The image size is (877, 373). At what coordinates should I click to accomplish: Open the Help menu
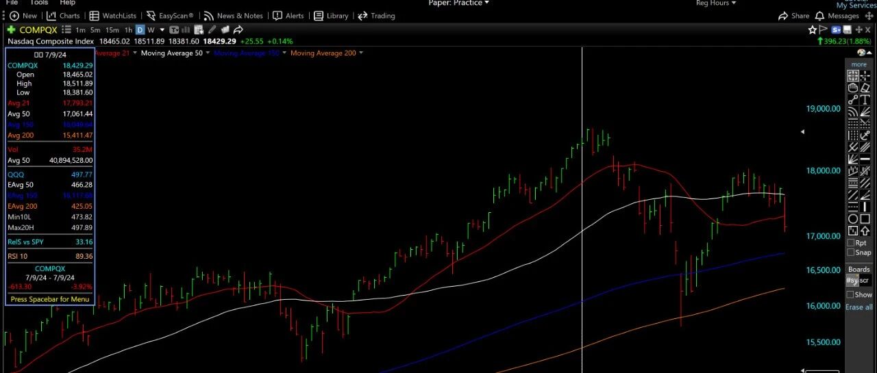67,3
